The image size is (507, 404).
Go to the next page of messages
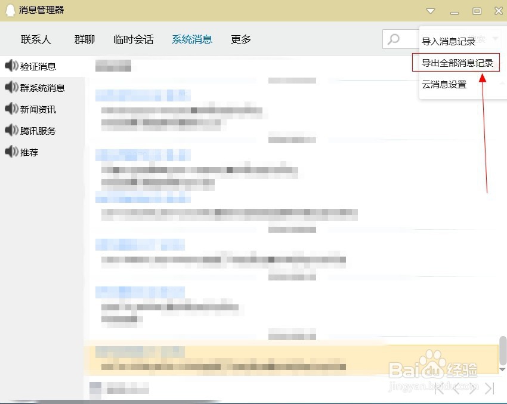pyautogui.click(x=472, y=388)
